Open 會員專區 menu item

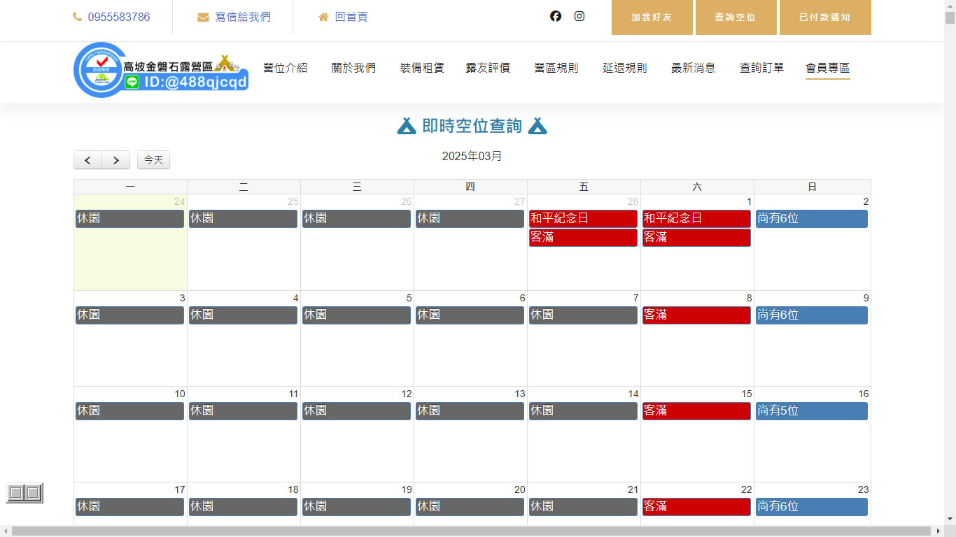[828, 68]
